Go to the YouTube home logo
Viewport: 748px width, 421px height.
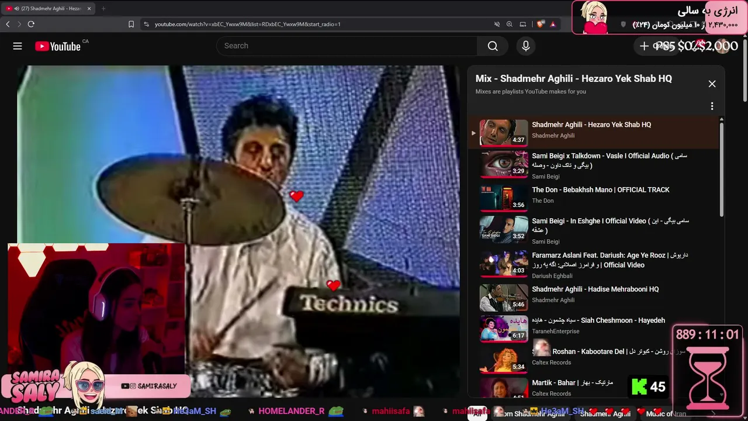(57, 46)
